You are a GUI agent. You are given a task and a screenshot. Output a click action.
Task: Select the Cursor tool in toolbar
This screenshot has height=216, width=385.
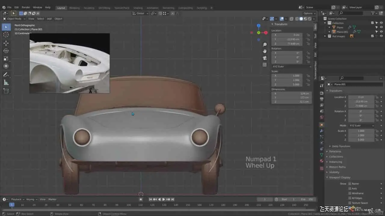6,35
